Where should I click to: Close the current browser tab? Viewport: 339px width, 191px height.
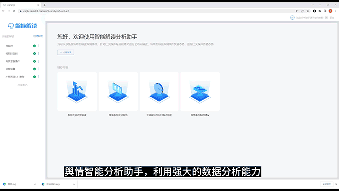[38, 5]
